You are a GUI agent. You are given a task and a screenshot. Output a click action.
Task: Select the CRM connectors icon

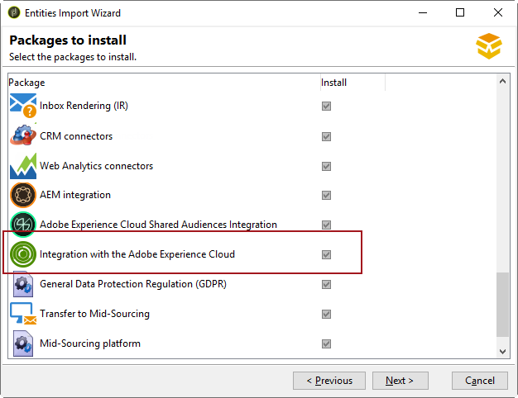(23, 136)
